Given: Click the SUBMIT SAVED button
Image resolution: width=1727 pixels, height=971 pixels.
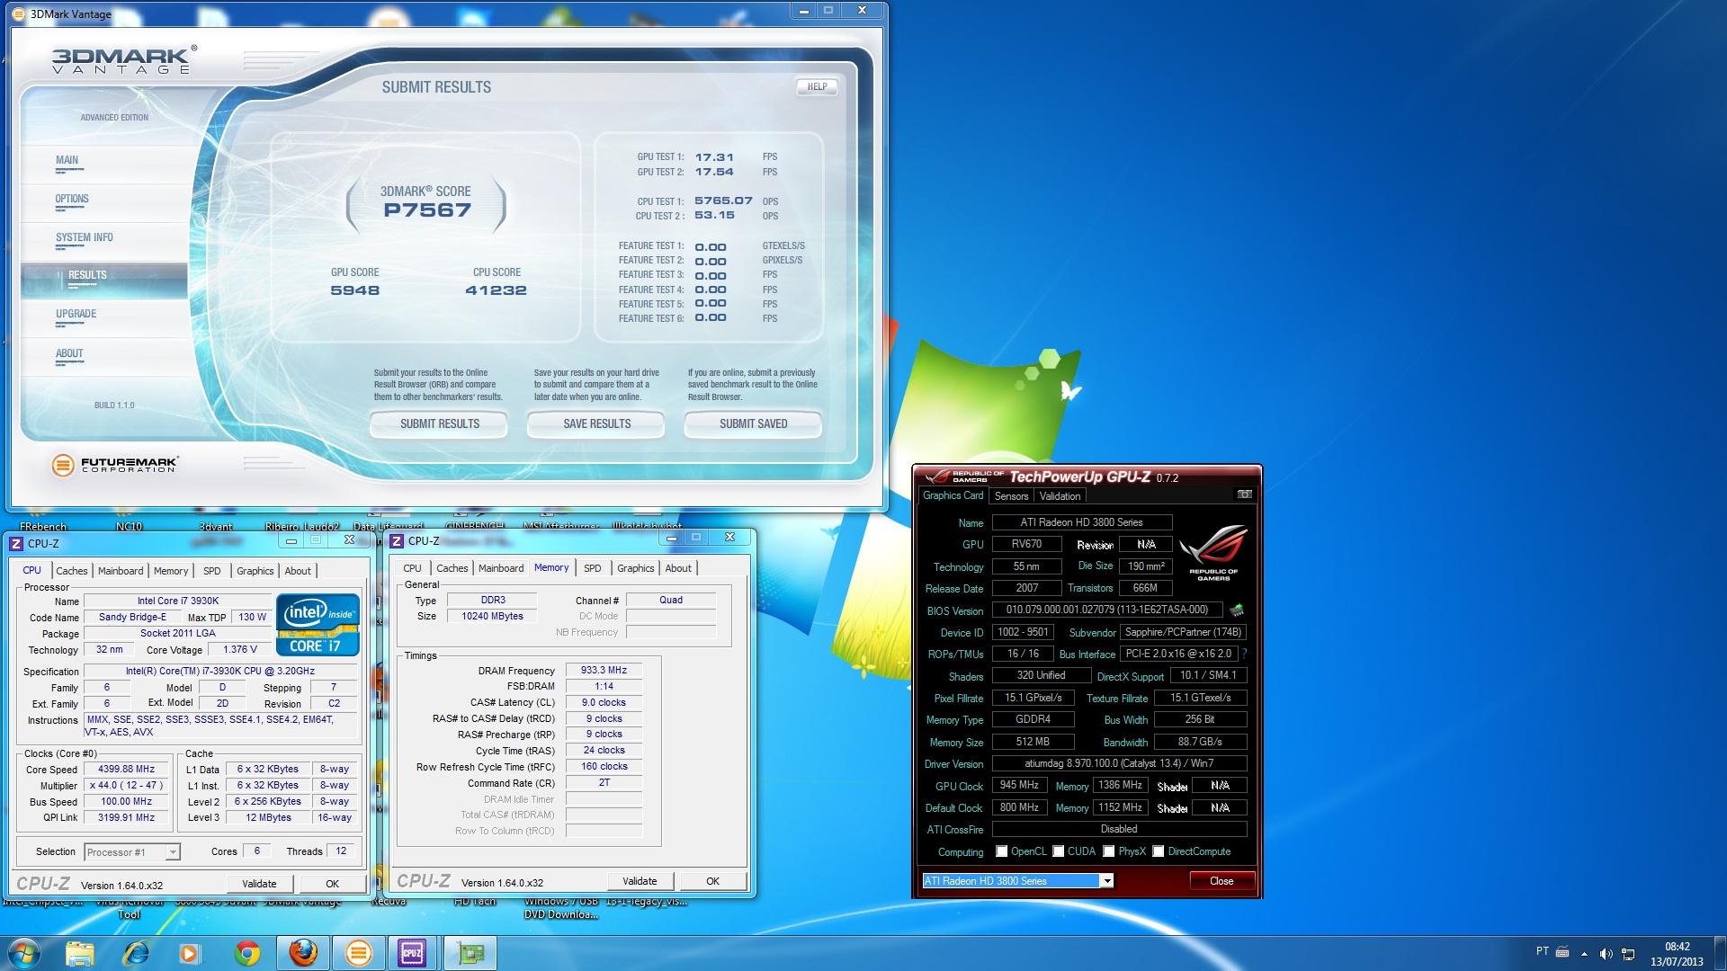Looking at the screenshot, I should point(753,423).
